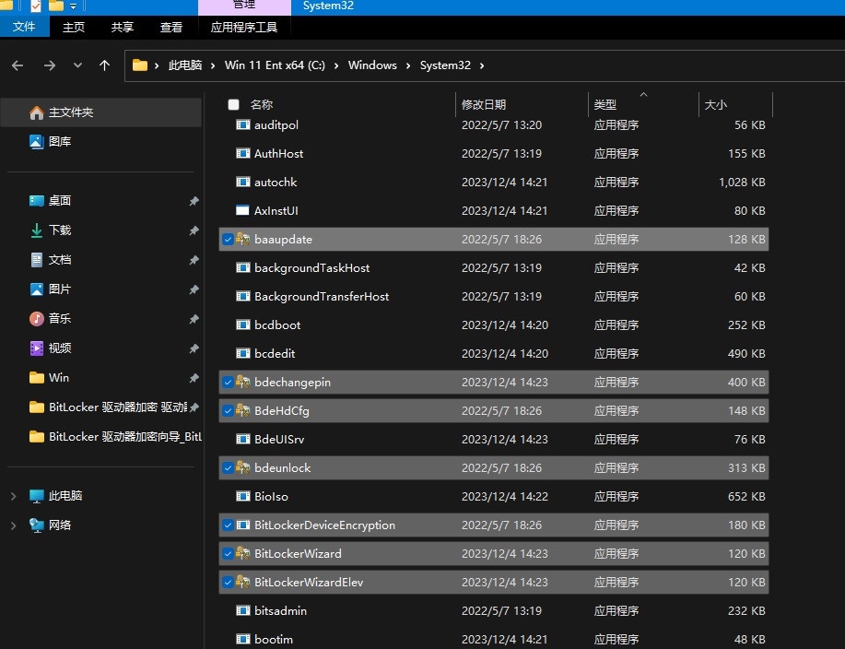Expand the Network (网络) tree node
The width and height of the screenshot is (845, 649).
13,525
